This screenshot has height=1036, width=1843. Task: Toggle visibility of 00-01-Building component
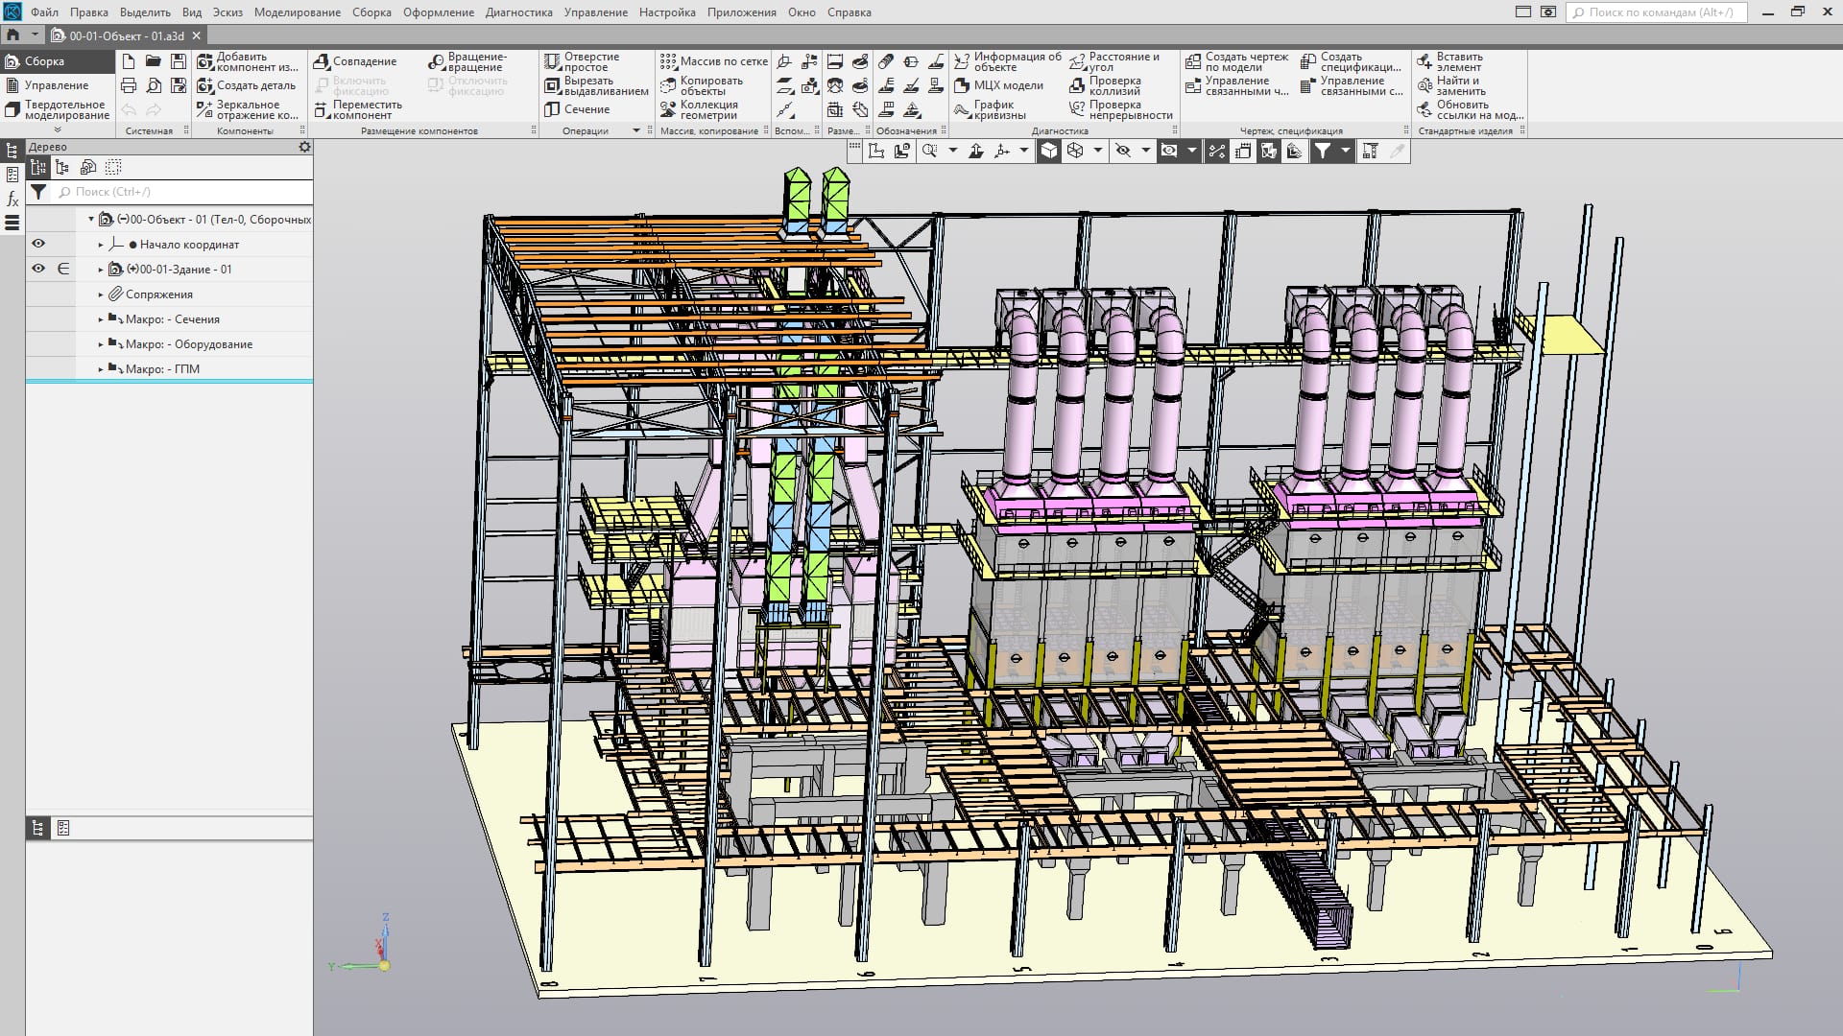(38, 269)
